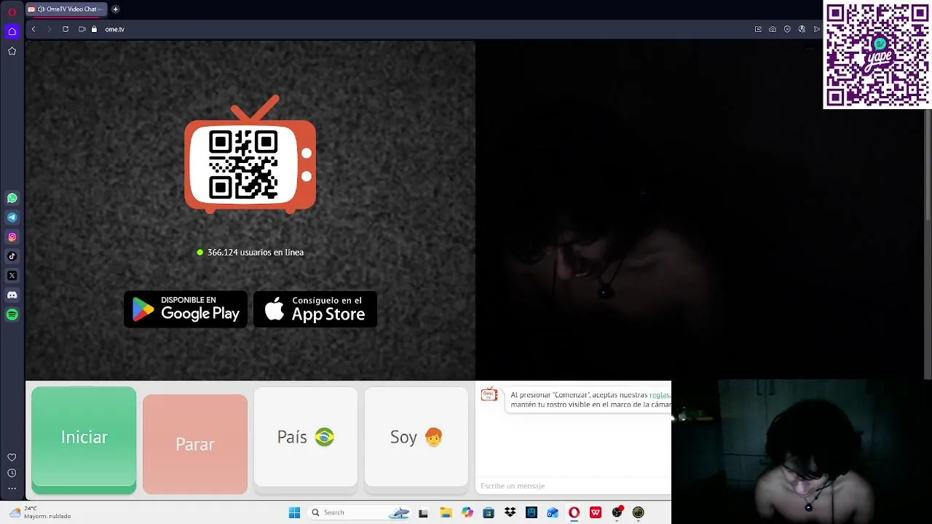Open X (Twitter) in the Opera sidebar

pyautogui.click(x=12, y=276)
